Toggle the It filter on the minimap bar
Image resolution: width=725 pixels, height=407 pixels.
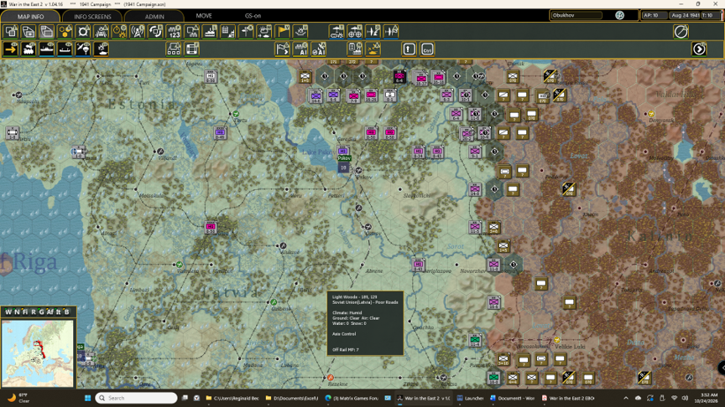coord(58,312)
